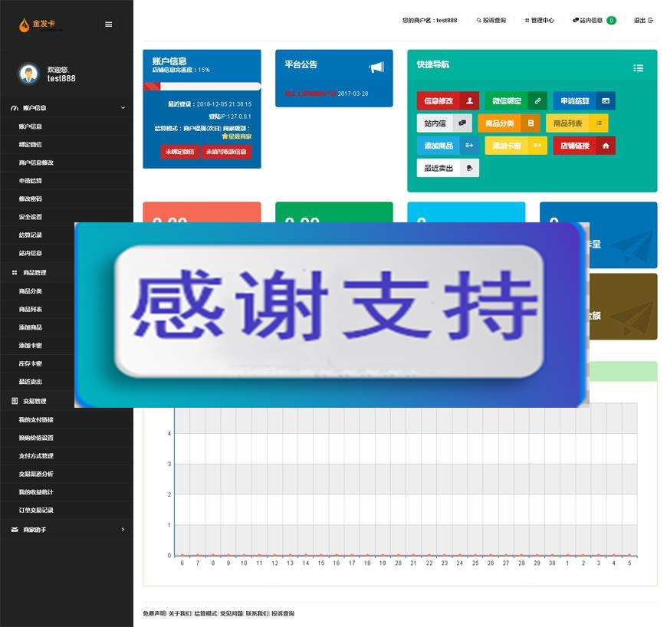Click the 店铺链接 home icon

[x=606, y=146]
